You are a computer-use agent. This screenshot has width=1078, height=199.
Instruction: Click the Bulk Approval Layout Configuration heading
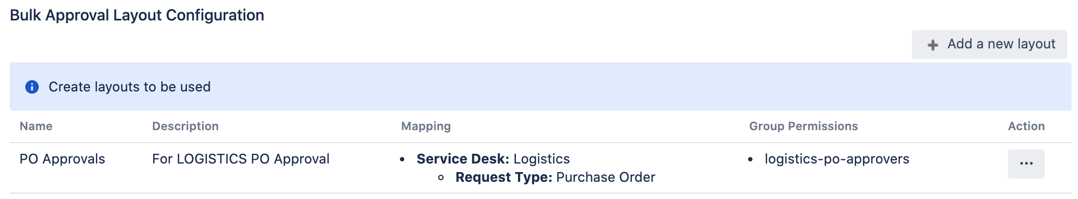137,15
